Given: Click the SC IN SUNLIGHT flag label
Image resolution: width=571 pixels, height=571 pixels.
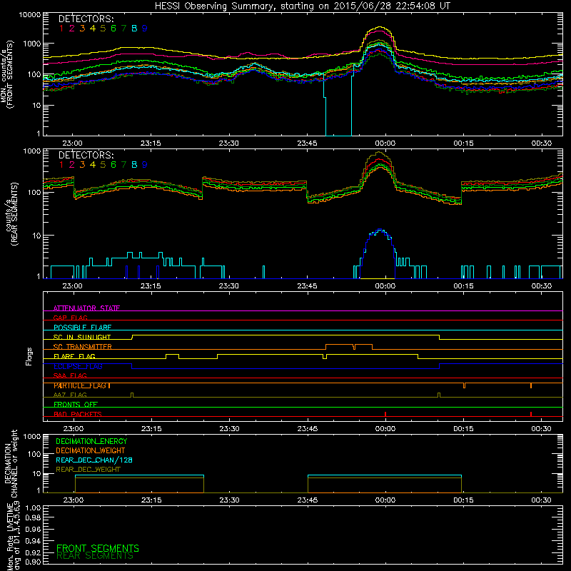Looking at the screenshot, I should coord(82,337).
